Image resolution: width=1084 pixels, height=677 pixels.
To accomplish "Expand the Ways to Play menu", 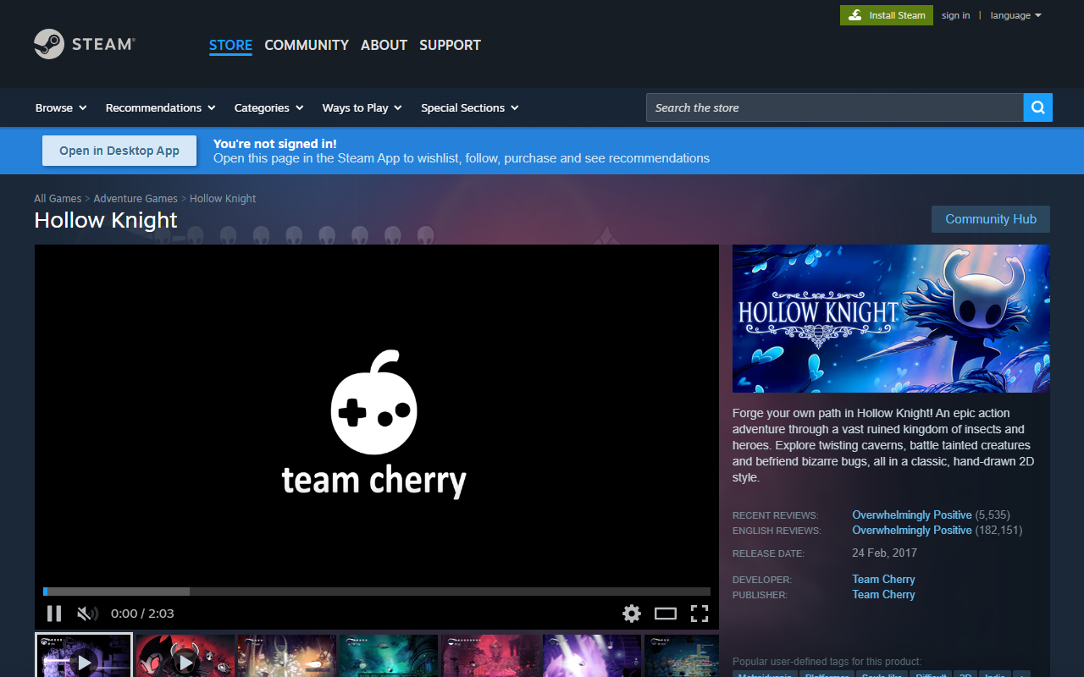I will (362, 107).
